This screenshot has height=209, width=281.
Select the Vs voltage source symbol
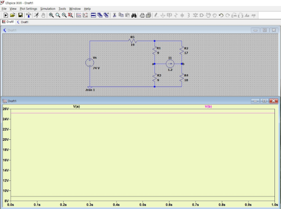point(90,63)
